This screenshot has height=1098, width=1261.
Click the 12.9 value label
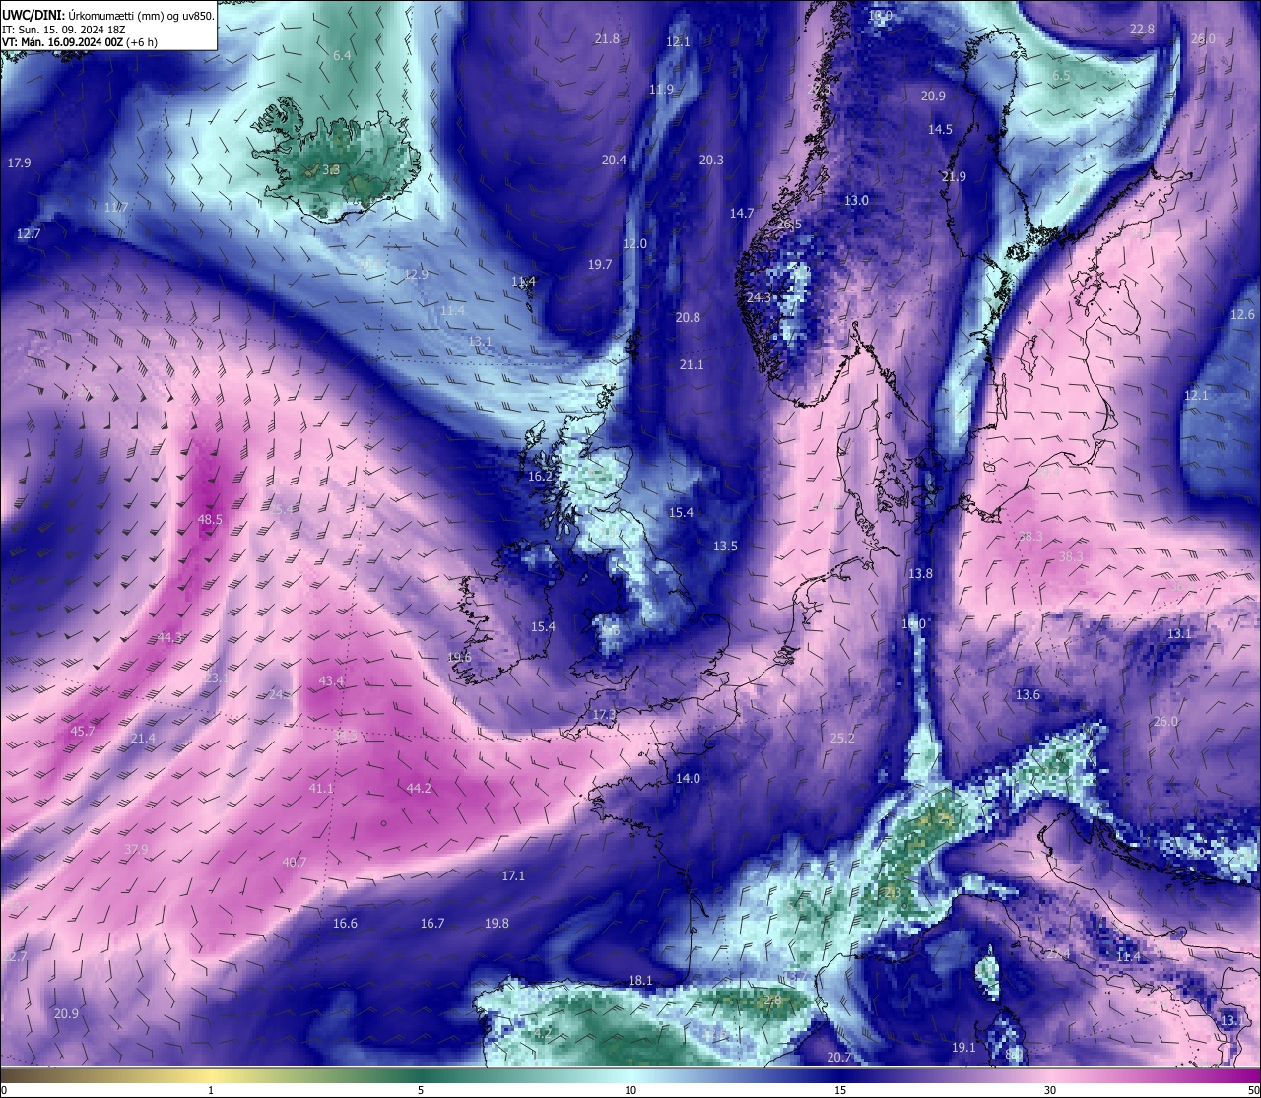(x=416, y=274)
